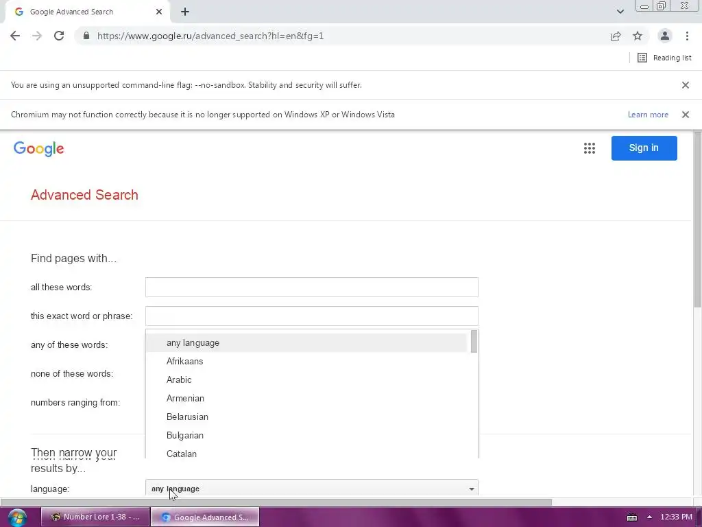702x527 pixels.
Task: Go back using the browser back arrow
Action: pos(15,36)
